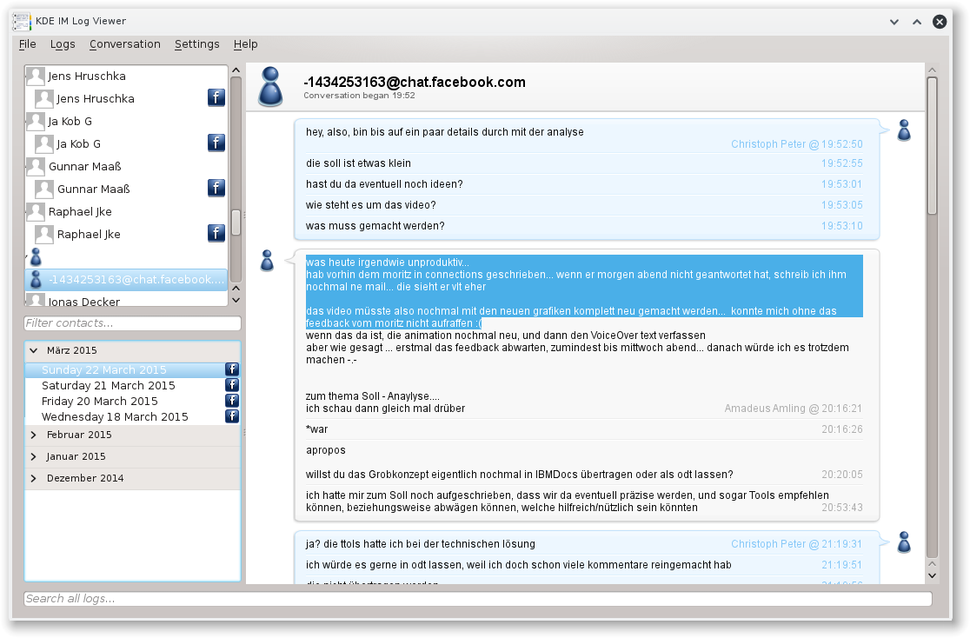Click the KDE IM Log Viewer title bar icon

[x=22, y=21]
